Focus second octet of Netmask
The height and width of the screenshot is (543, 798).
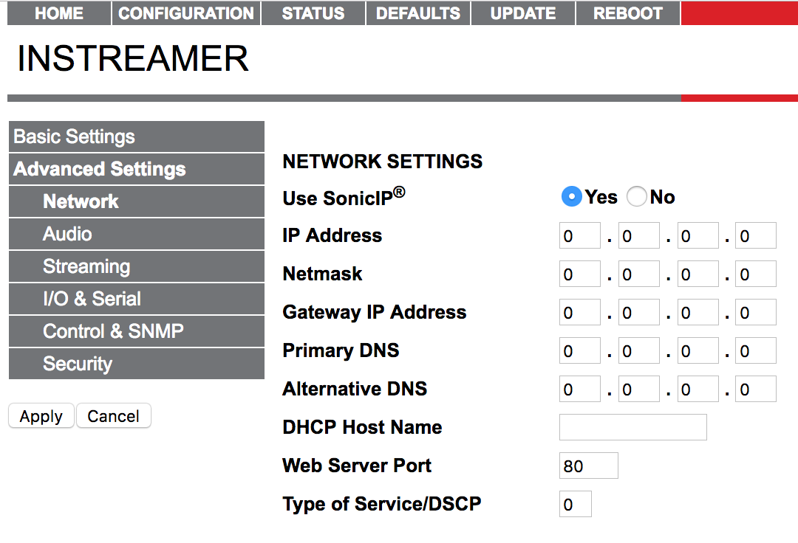pos(638,274)
